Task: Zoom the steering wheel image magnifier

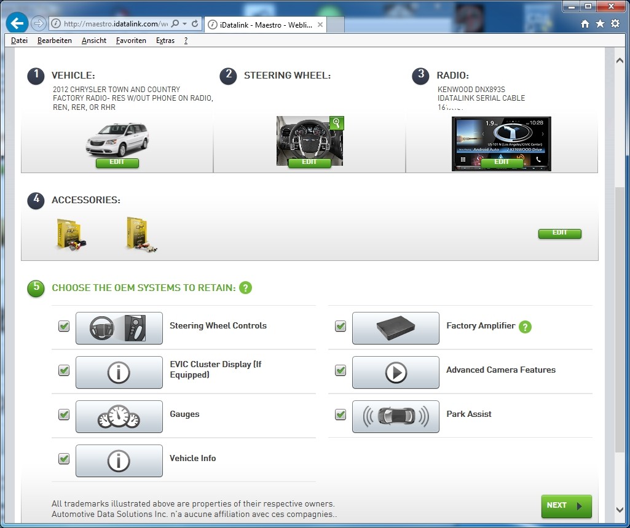Action: [337, 123]
